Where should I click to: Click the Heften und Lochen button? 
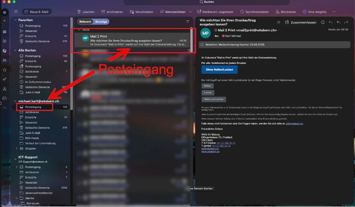[214, 100]
